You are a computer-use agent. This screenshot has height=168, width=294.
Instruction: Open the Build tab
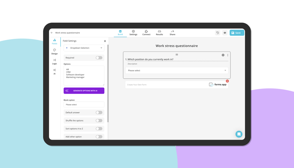point(120,33)
